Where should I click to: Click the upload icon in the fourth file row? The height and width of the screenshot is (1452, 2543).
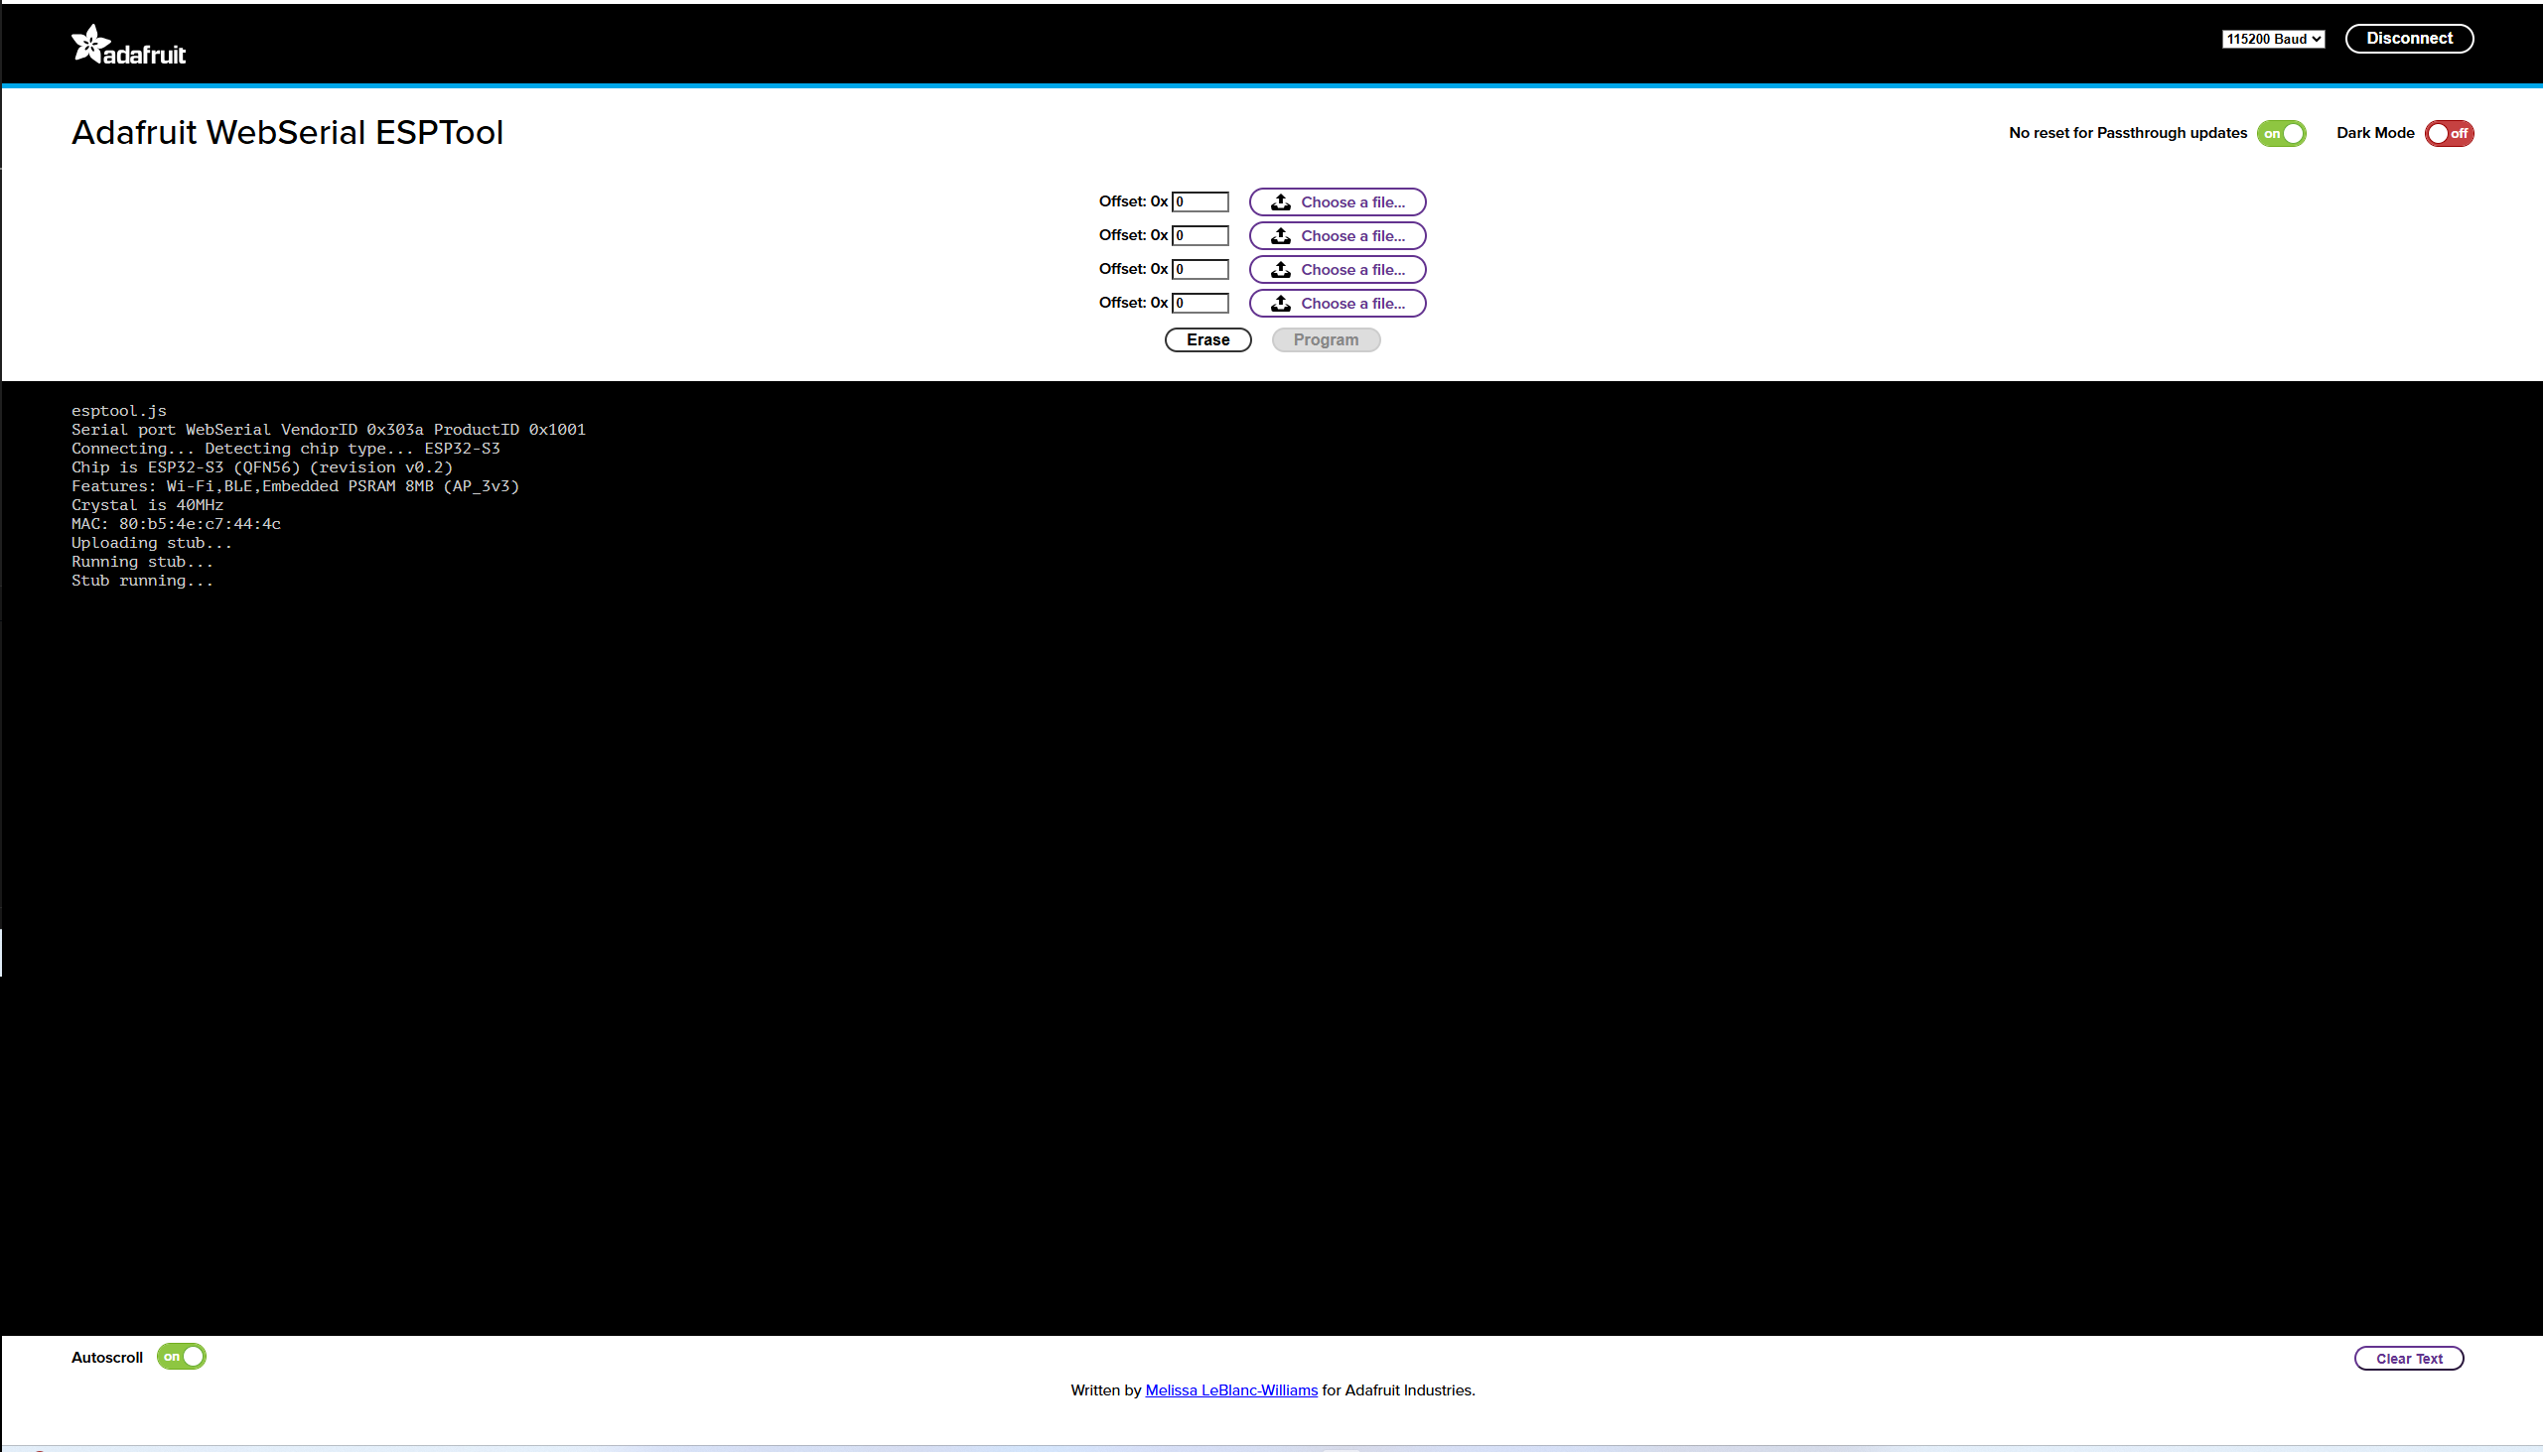click(1281, 304)
